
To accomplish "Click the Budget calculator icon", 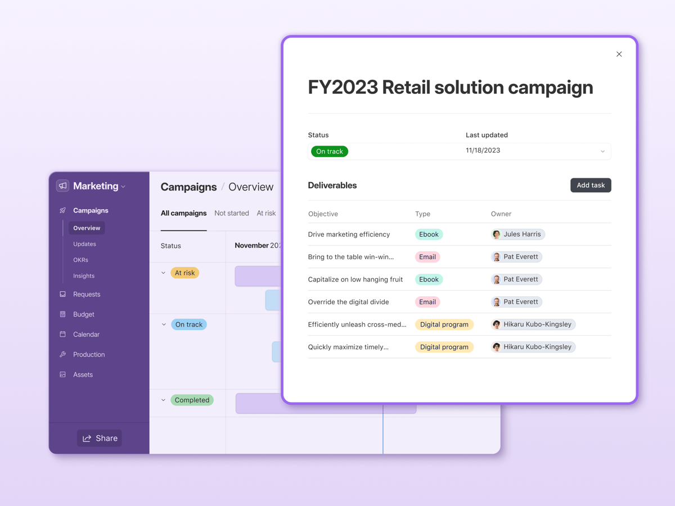I will 62,314.
